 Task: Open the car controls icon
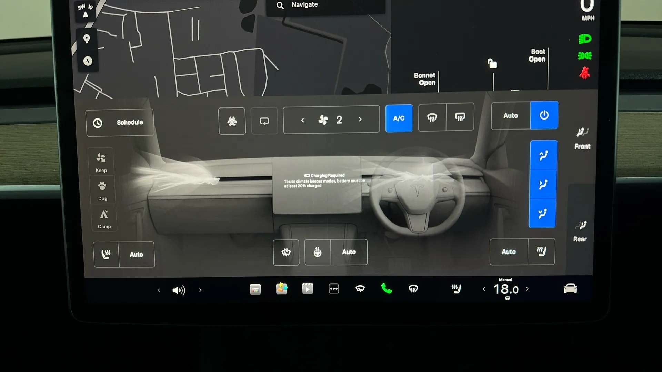tap(570, 289)
